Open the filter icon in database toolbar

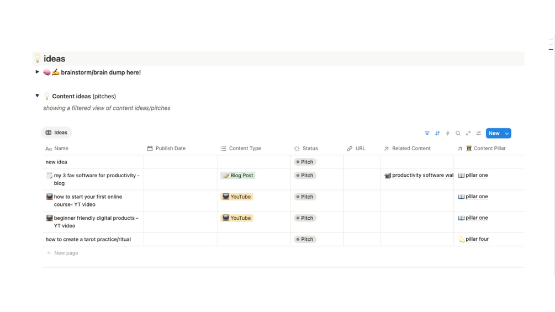coord(427,133)
